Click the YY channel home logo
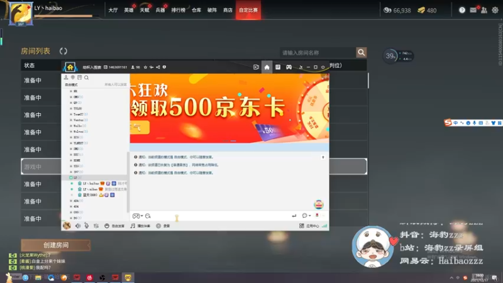Viewport: 503px width, 283px height. (70, 67)
